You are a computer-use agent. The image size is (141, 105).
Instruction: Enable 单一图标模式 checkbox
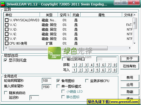pos(58,86)
